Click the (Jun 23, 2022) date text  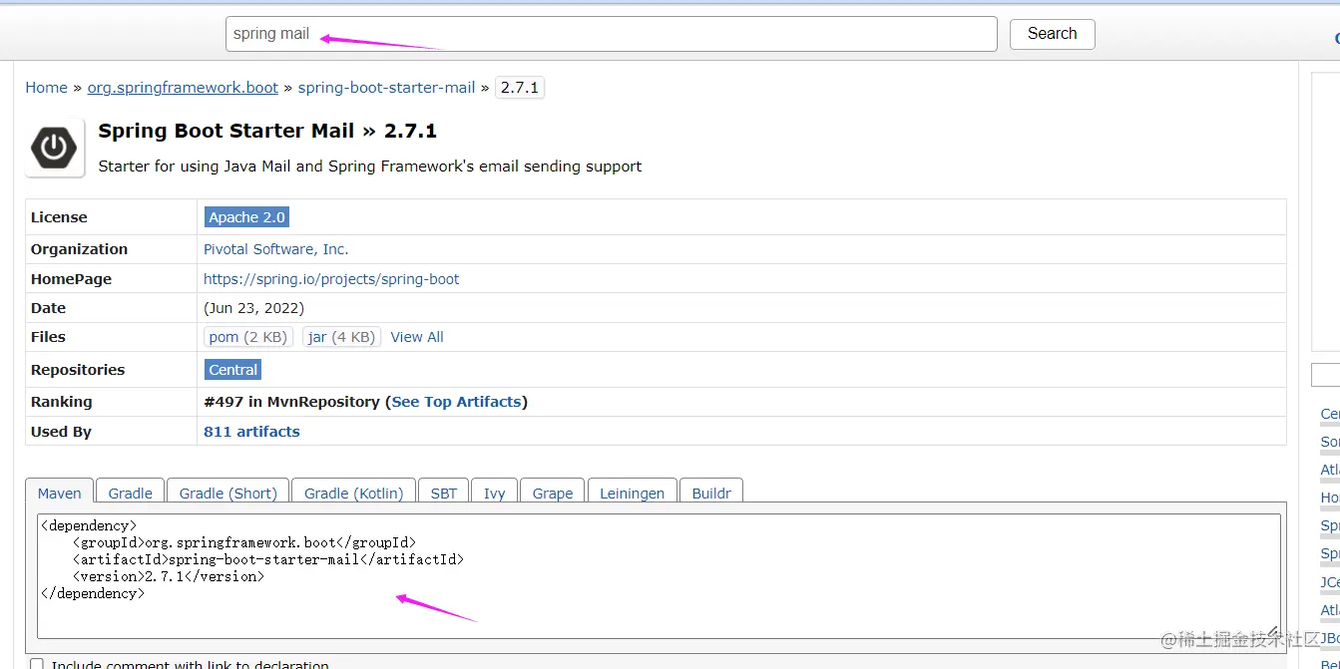point(254,308)
